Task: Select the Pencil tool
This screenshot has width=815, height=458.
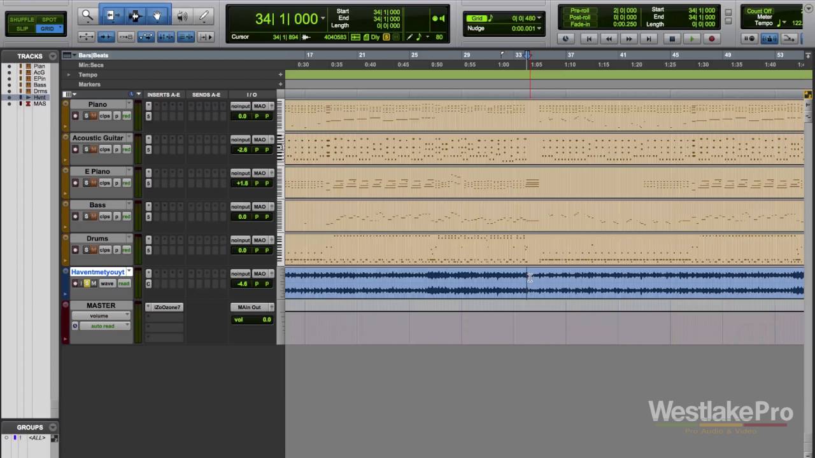Action: [204, 16]
